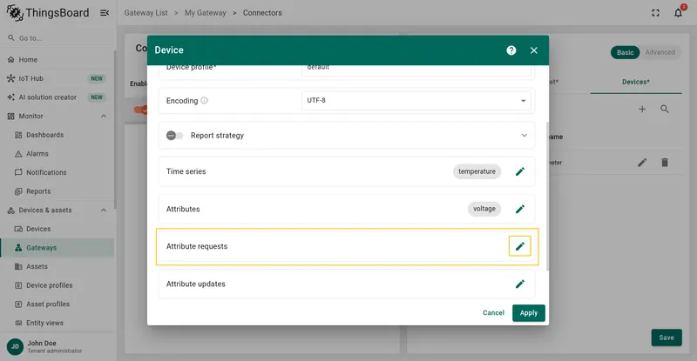Click Device profile default field
Image resolution: width=697 pixels, height=361 pixels.
[416, 70]
